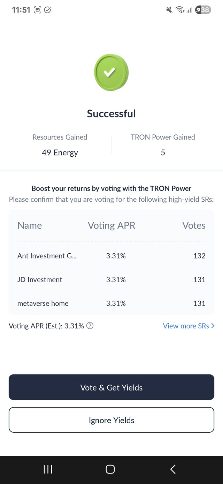
Task: Tap the Android back navigation arrow
Action: point(173,469)
